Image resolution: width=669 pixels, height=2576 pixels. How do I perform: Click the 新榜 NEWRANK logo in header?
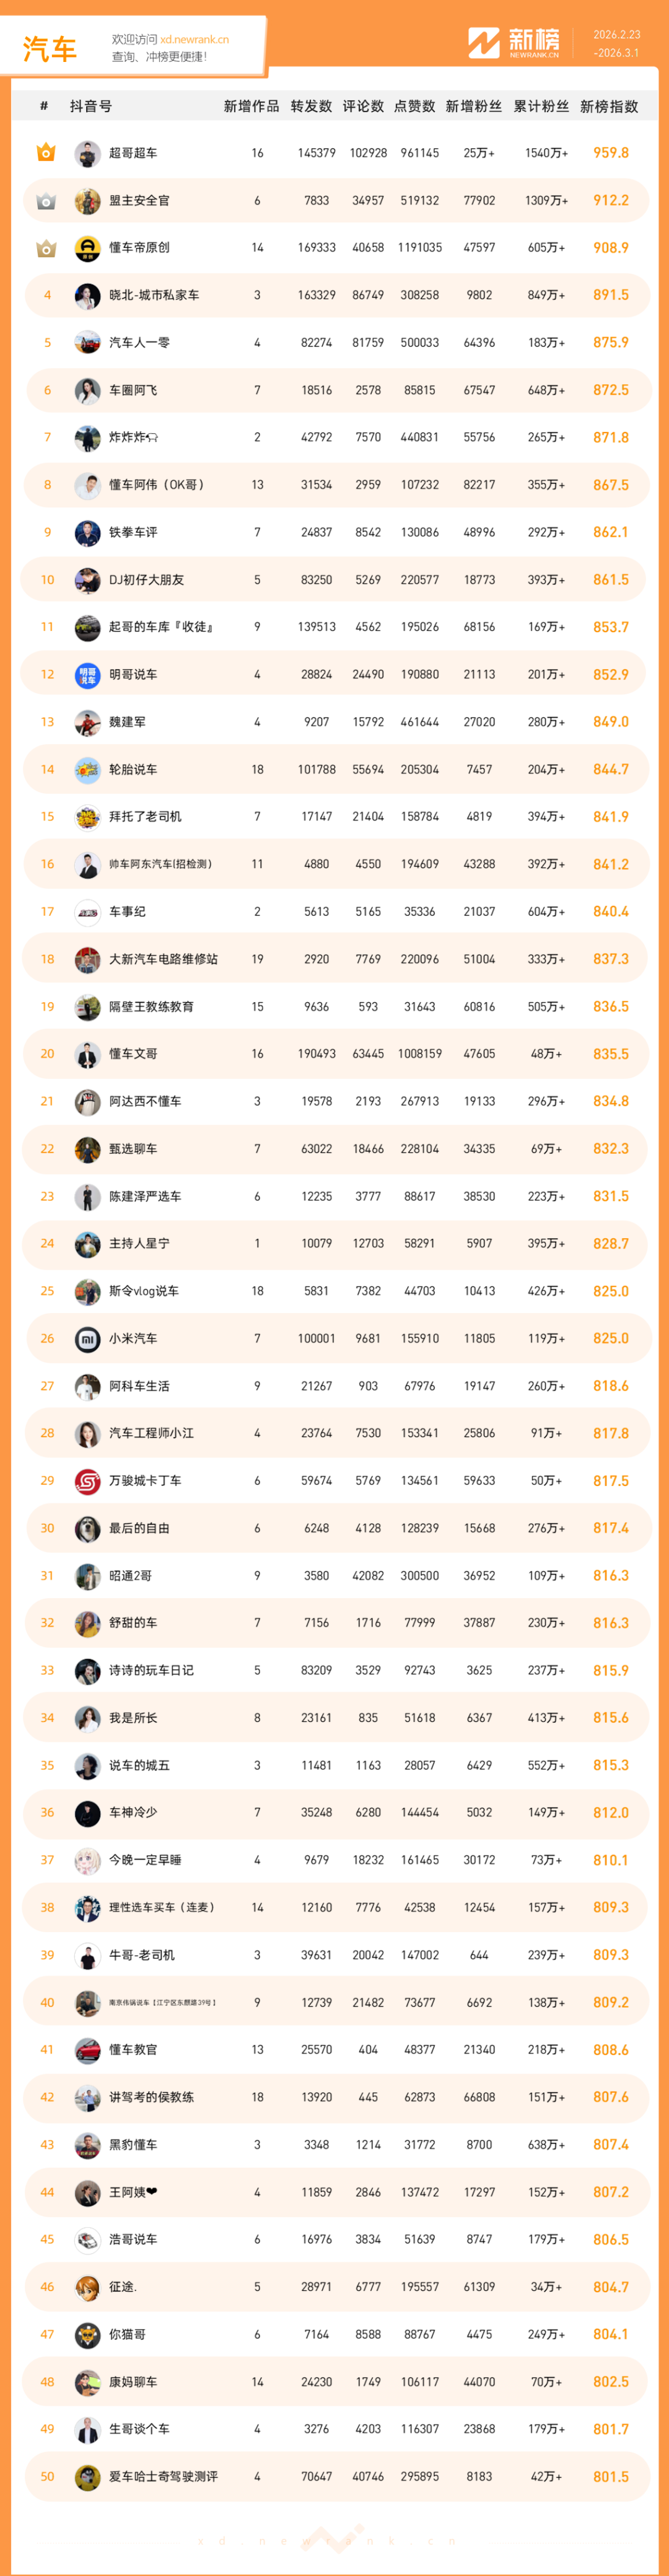click(514, 43)
